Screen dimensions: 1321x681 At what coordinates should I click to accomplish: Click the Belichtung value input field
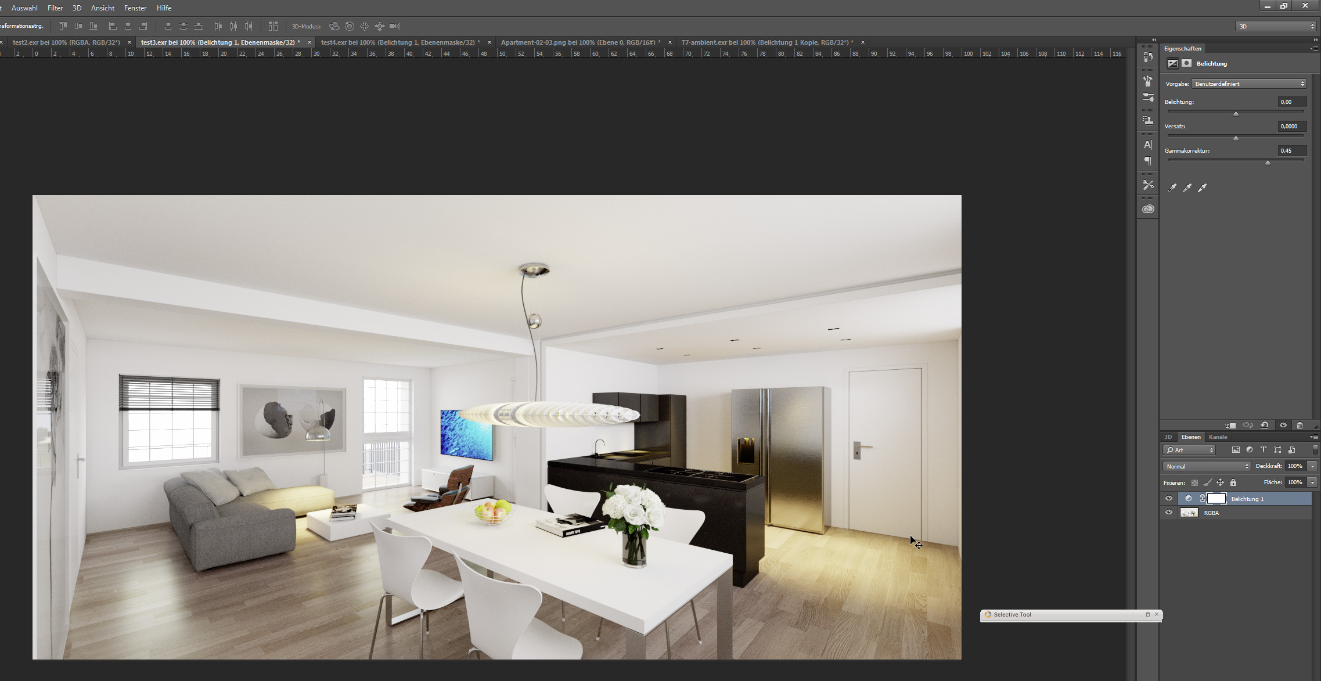point(1292,102)
